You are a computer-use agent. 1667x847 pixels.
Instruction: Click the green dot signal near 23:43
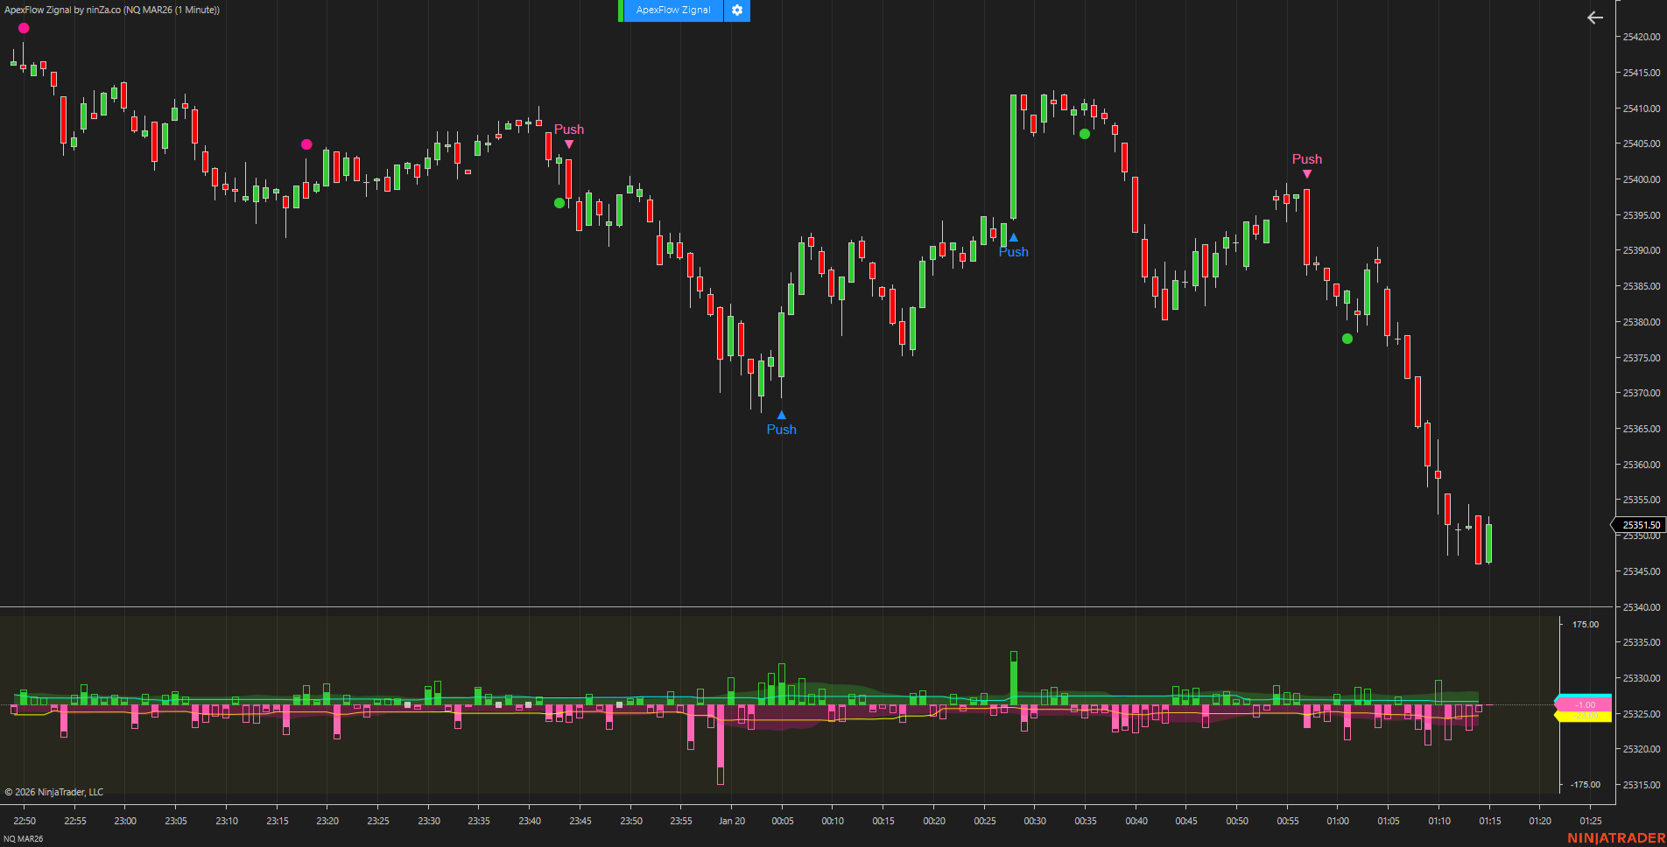(x=559, y=203)
